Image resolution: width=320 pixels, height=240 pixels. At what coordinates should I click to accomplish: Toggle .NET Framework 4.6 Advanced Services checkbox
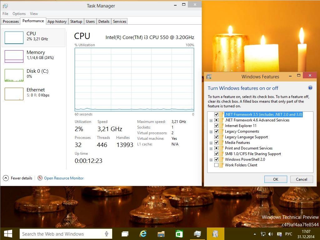[x=216, y=120]
